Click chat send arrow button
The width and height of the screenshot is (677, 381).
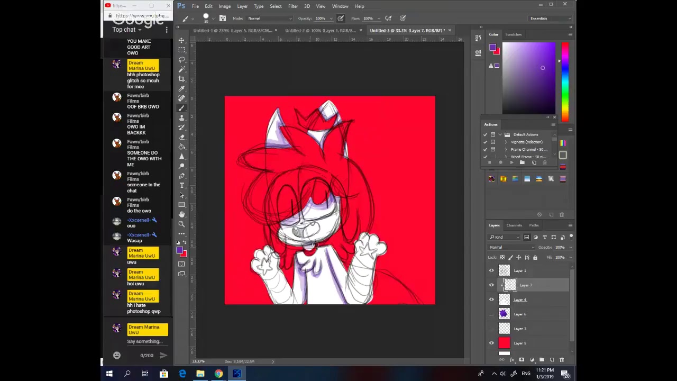click(x=163, y=356)
